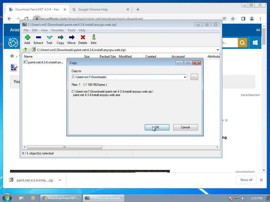Click the browse "..." button in Copy dialog
270x202 pixels.
194,77
